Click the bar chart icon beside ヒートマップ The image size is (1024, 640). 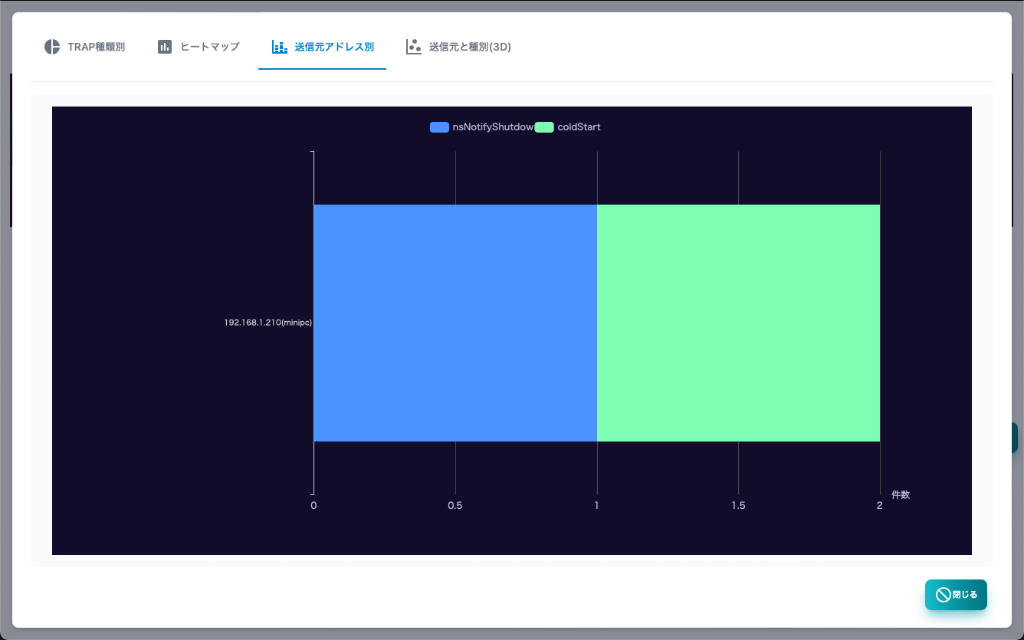point(165,47)
